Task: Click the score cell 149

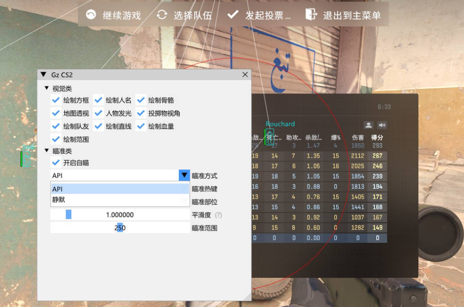Action: [x=377, y=227]
